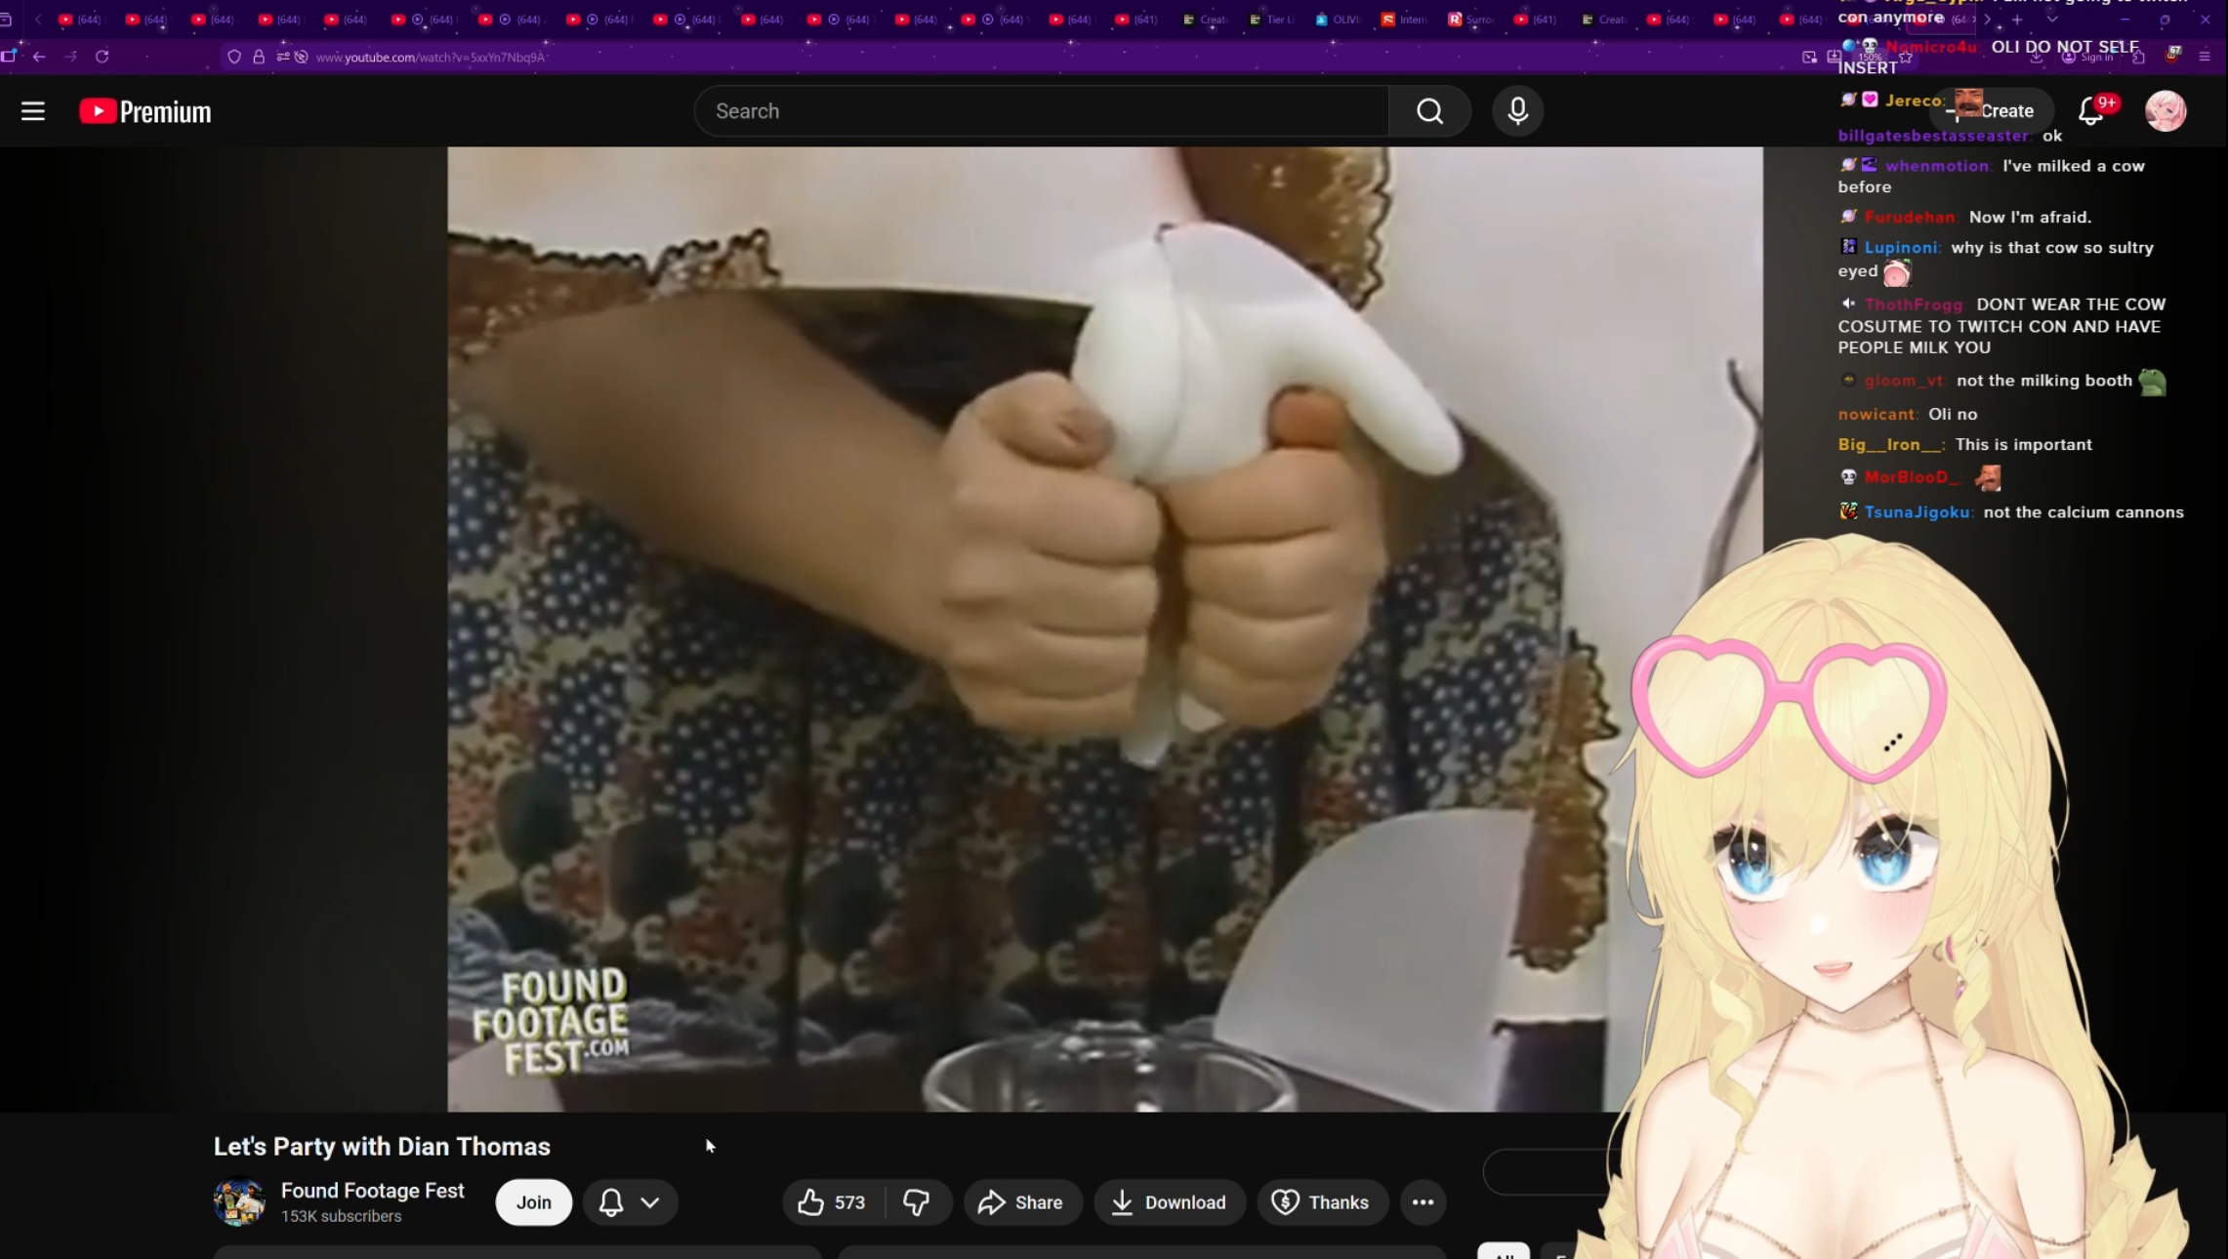Click the Join channel button
2228x1259 pixels.
pyautogui.click(x=533, y=1202)
